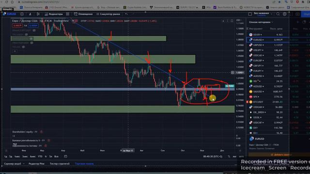This screenshot has height=174, width=310.
Task: Click the crosshair price label plus icon
Action: click(x=232, y=72)
